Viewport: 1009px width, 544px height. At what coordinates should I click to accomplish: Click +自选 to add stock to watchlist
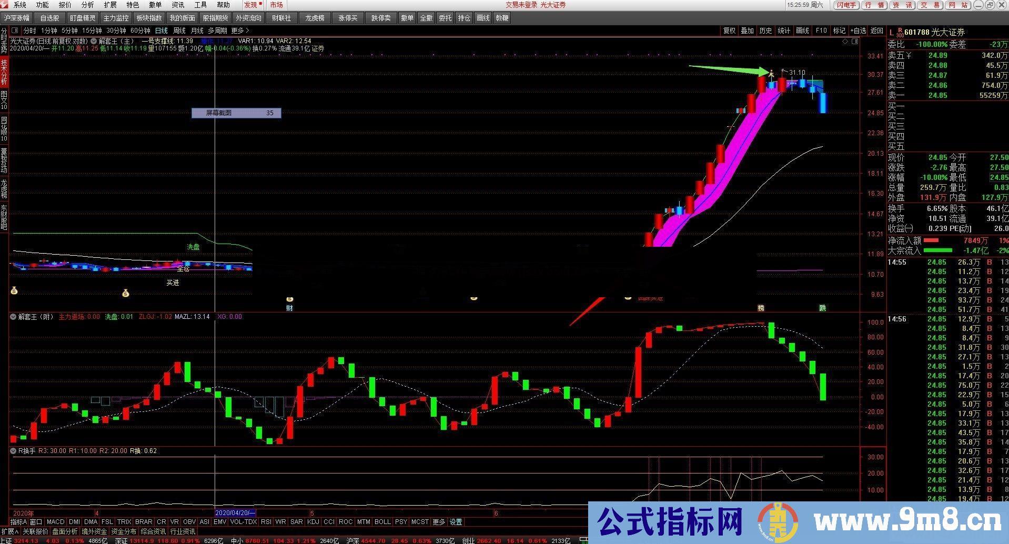[857, 31]
